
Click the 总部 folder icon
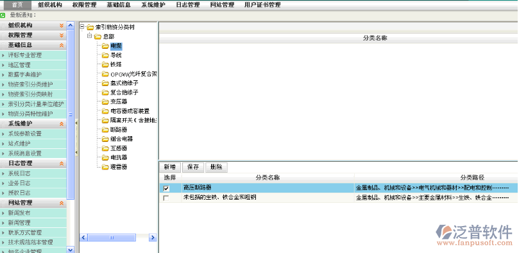(98, 37)
